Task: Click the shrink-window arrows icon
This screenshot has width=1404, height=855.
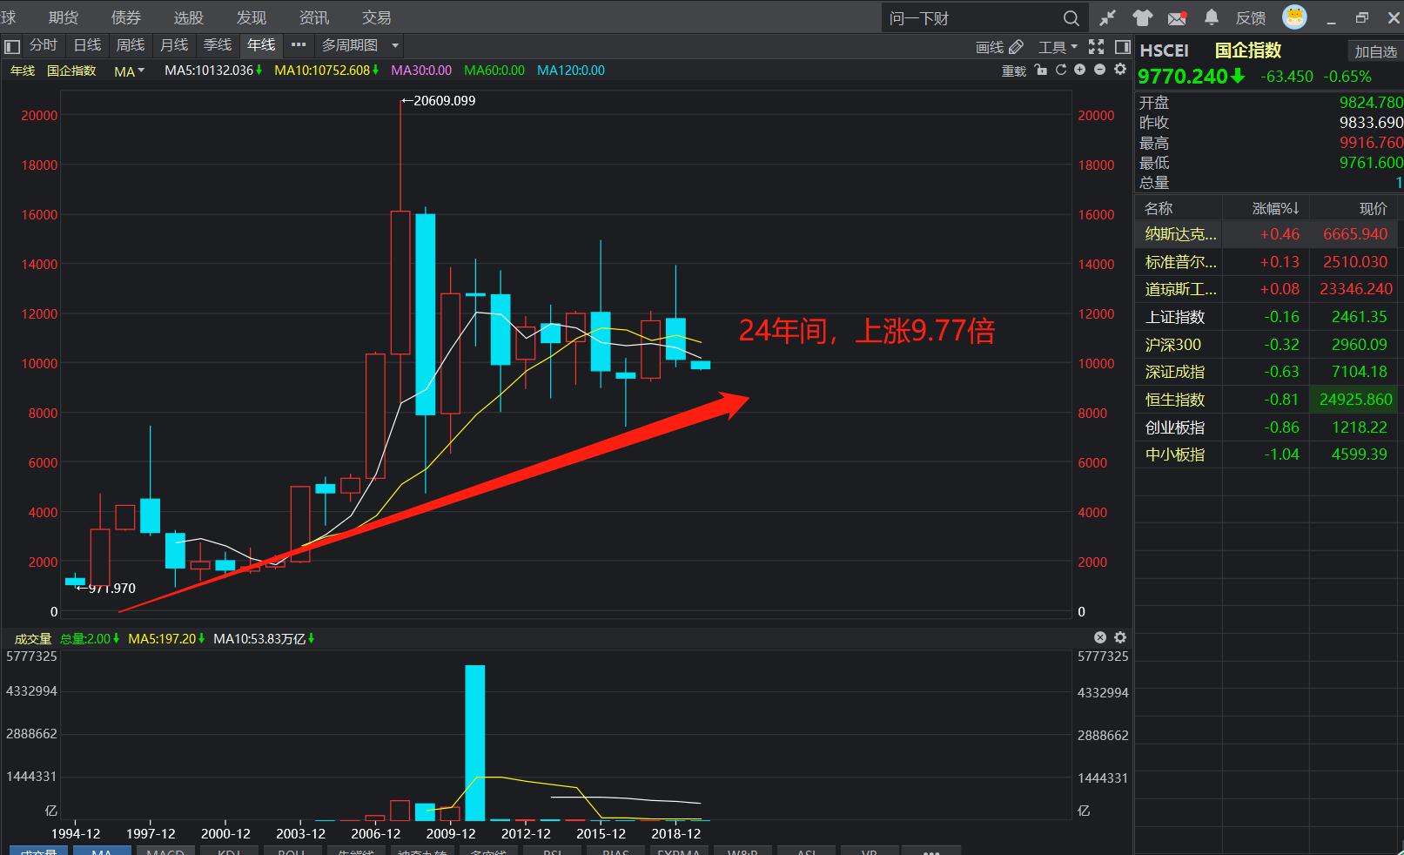Action: pos(1108,18)
